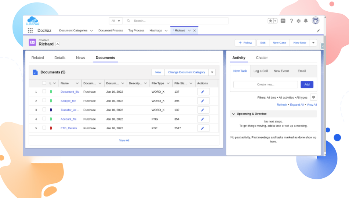Open the All search scope dropdown

[x=116, y=21]
